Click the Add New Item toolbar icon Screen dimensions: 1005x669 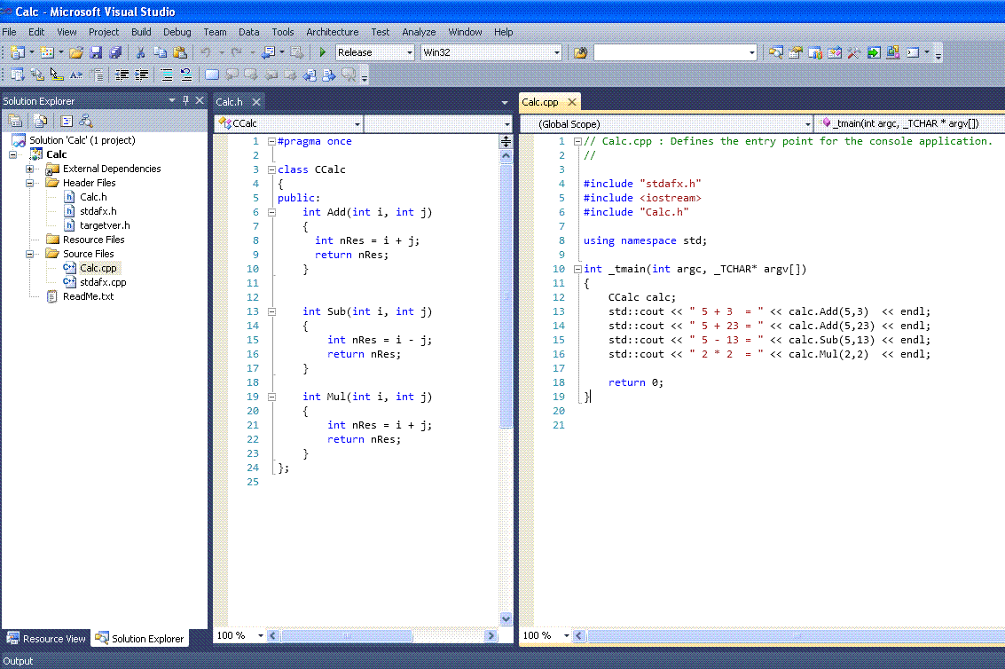point(47,52)
